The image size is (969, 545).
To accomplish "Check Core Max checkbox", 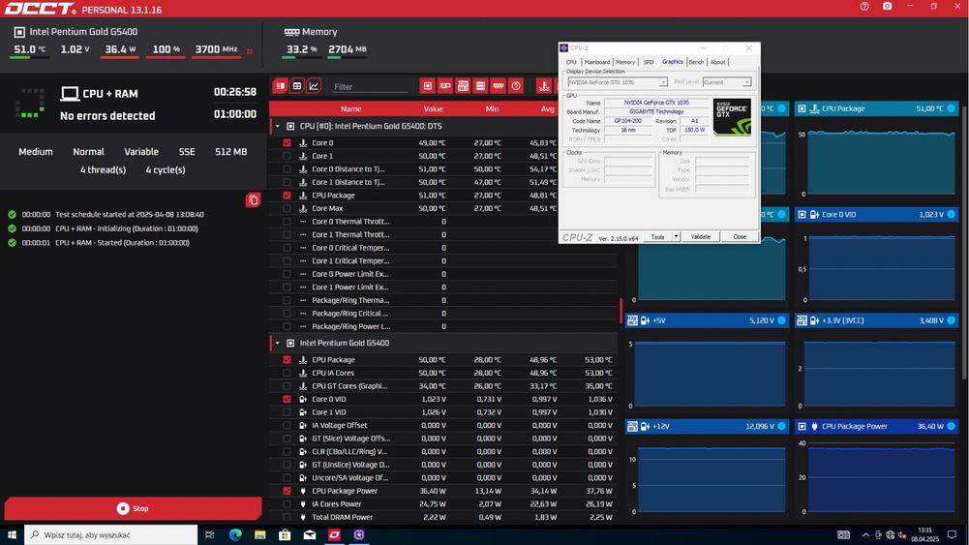I will point(287,208).
